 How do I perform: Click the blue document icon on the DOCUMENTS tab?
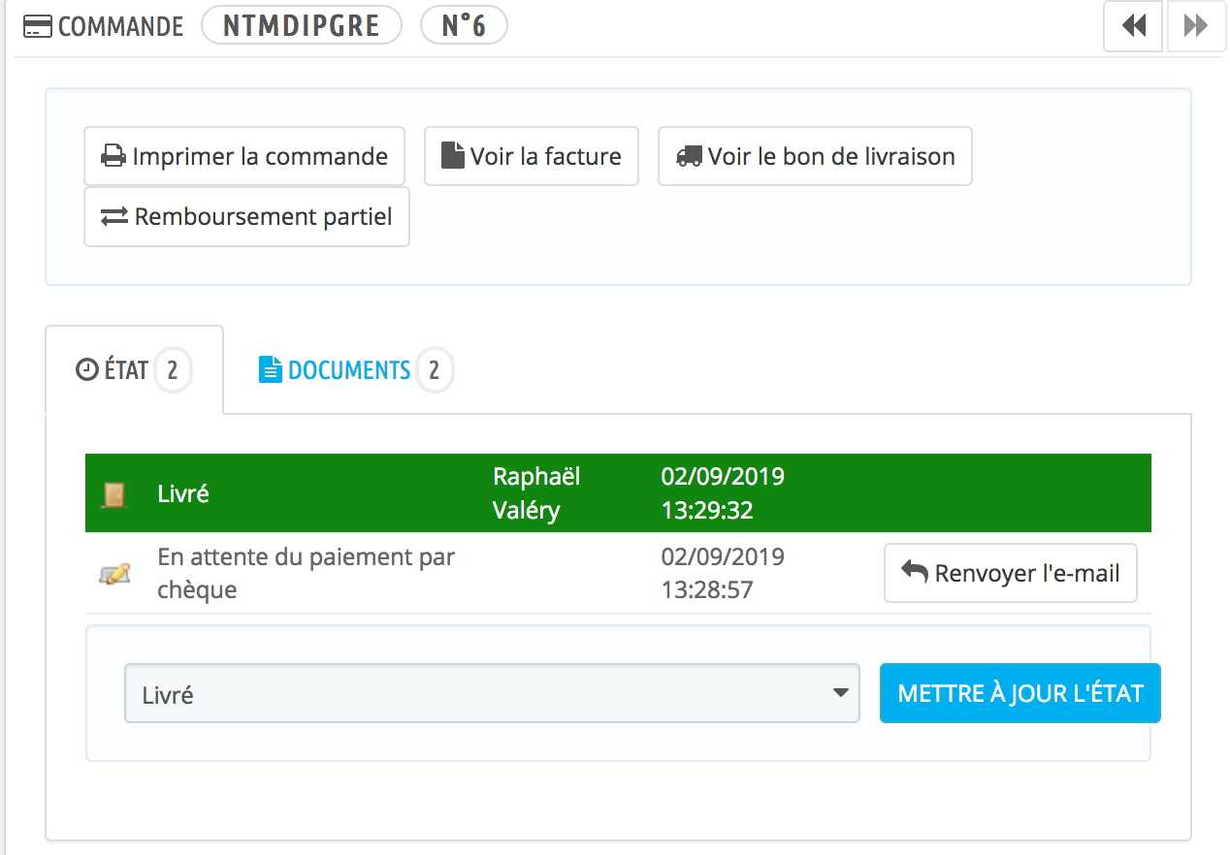[x=269, y=368]
